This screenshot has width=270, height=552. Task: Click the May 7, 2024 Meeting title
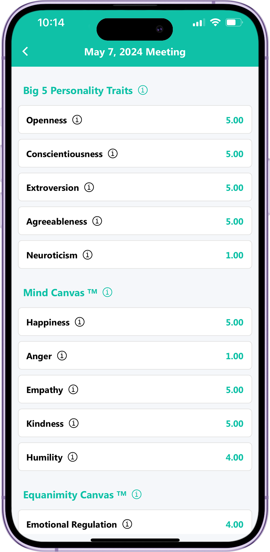point(135,52)
